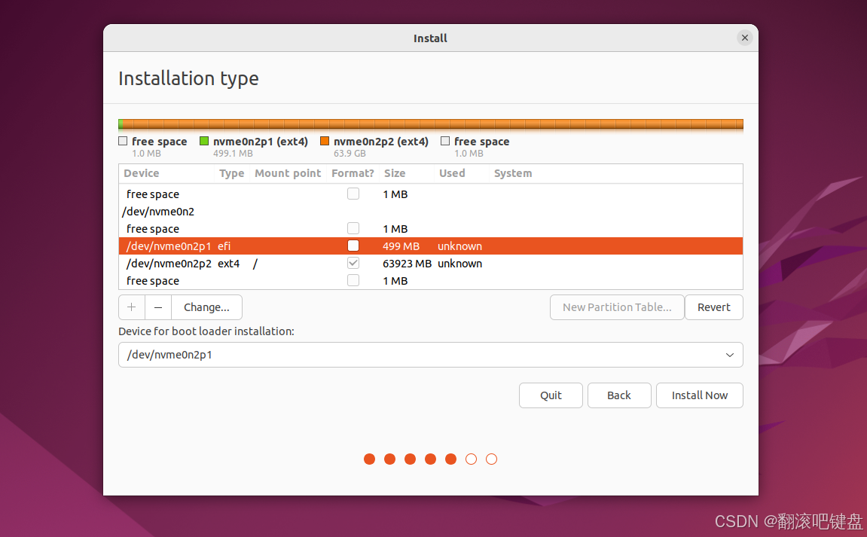Click New Partition Table... button

click(617, 307)
